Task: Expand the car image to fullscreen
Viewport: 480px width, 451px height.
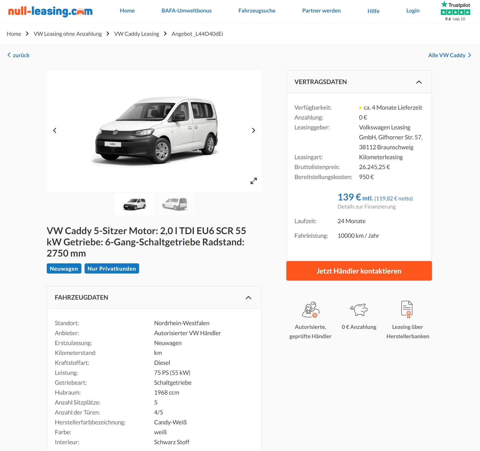Action: pyautogui.click(x=253, y=181)
